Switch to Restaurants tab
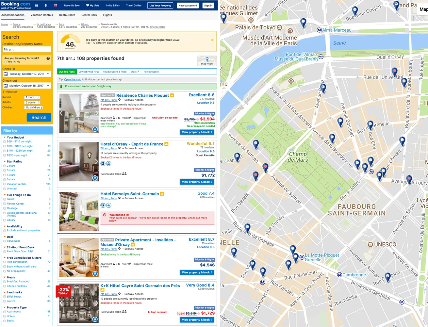 (67, 15)
